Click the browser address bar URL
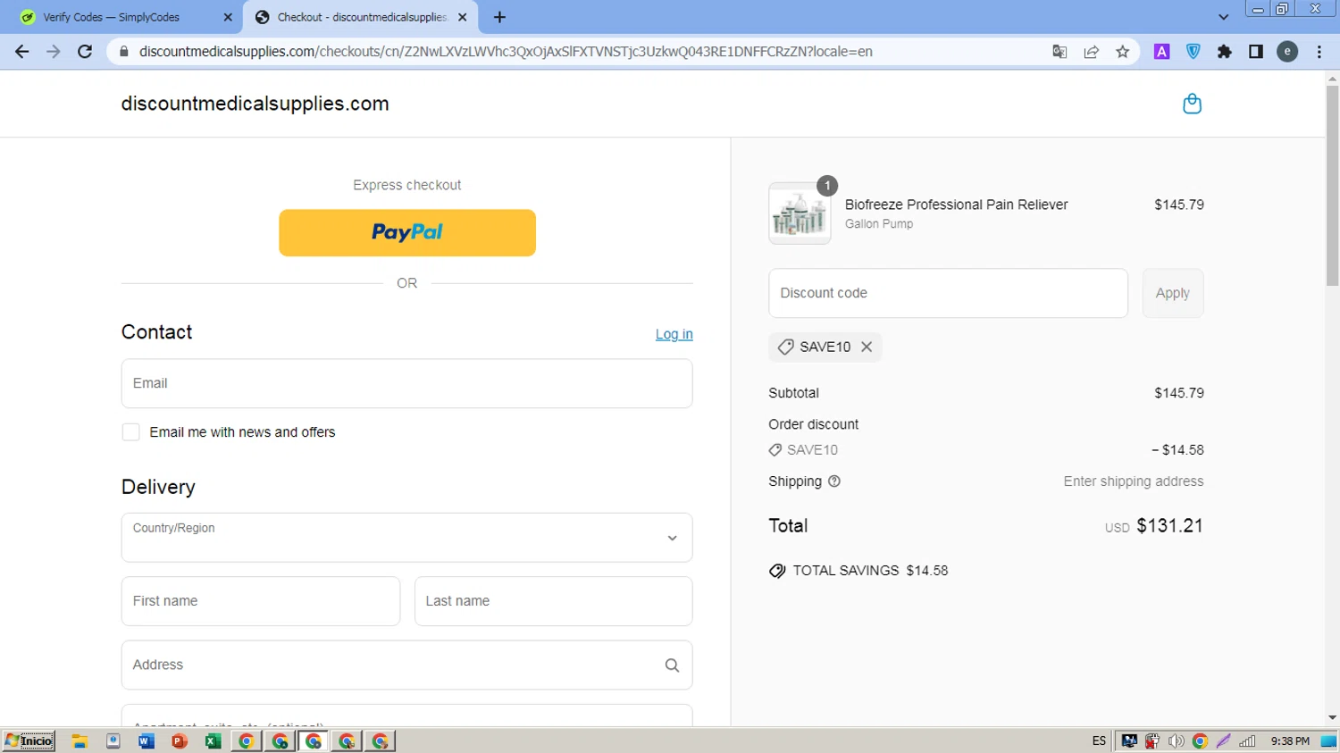 (506, 52)
